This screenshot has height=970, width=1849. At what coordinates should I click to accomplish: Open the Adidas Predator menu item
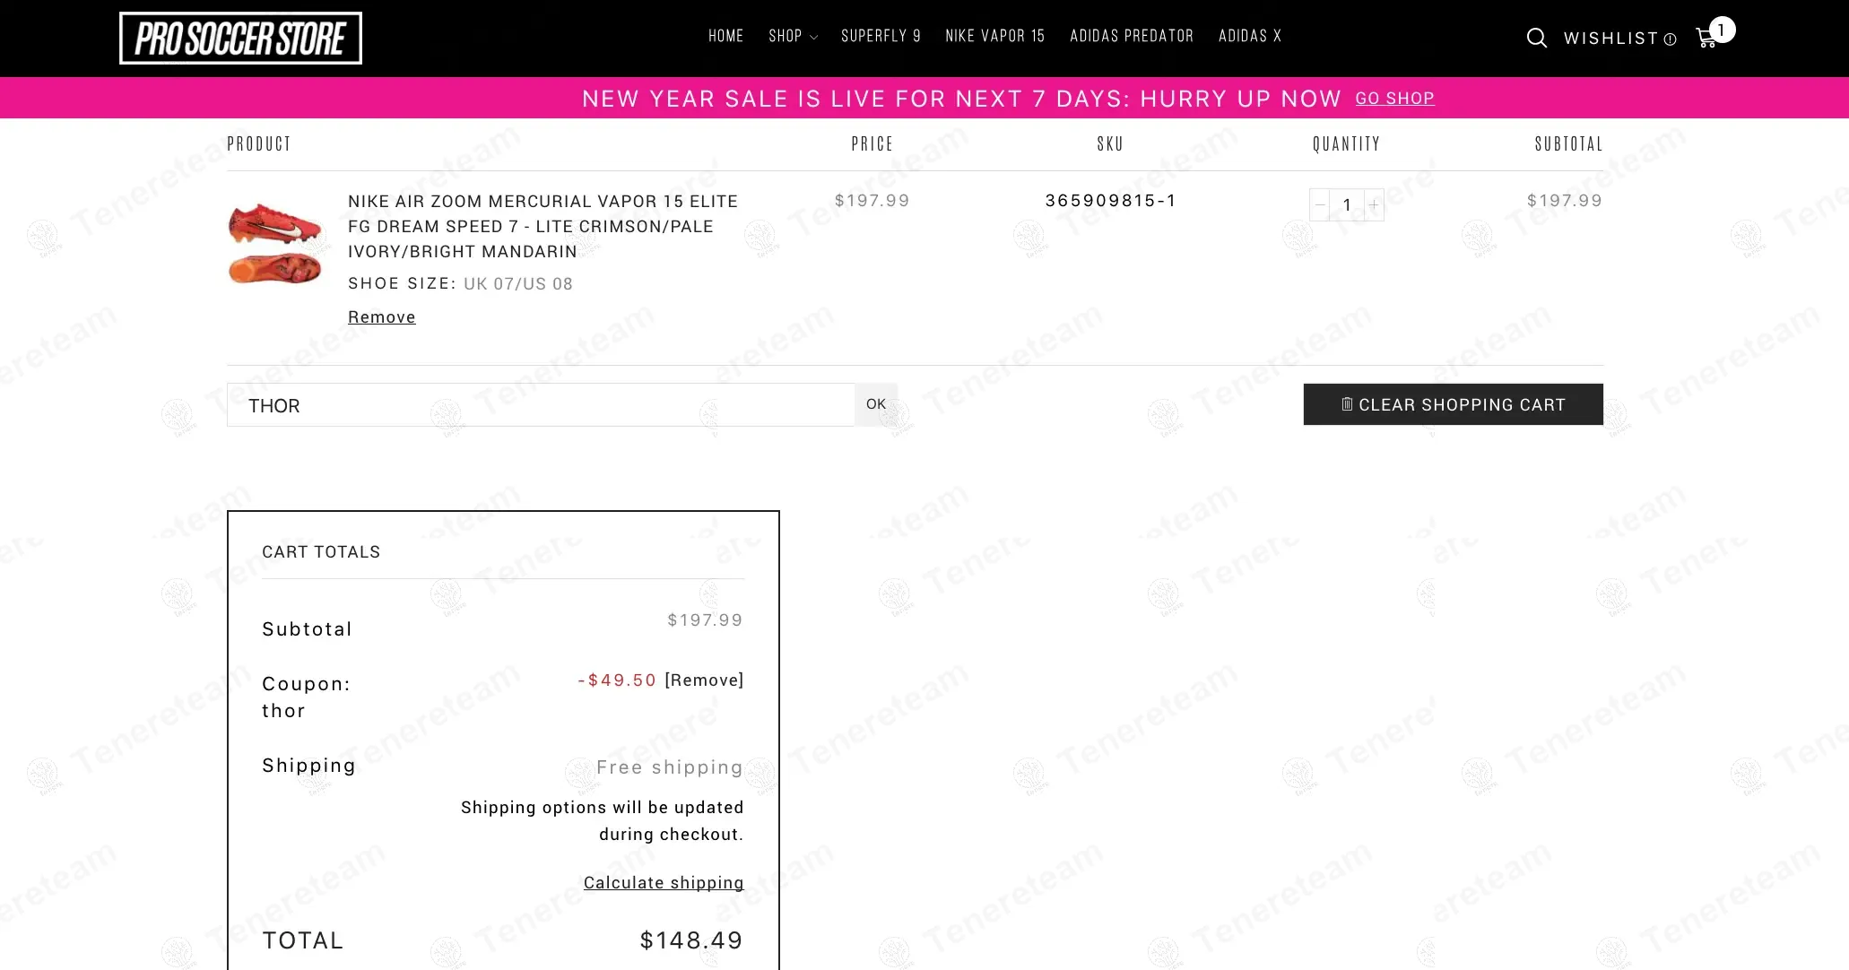(1132, 36)
